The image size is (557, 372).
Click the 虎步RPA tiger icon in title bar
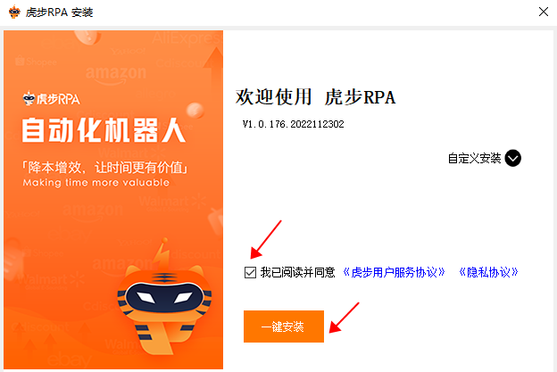14,12
